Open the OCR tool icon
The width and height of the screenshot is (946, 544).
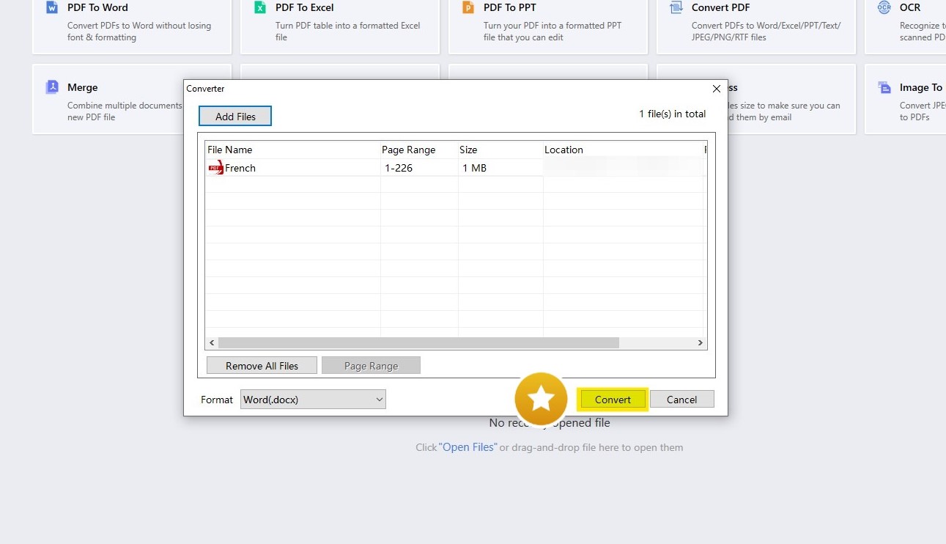884,7
